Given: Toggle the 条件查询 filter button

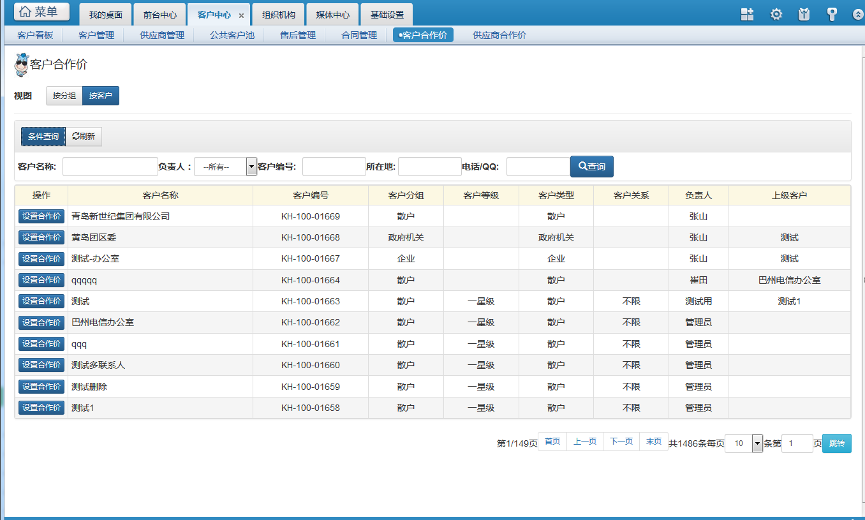Looking at the screenshot, I should [x=43, y=137].
